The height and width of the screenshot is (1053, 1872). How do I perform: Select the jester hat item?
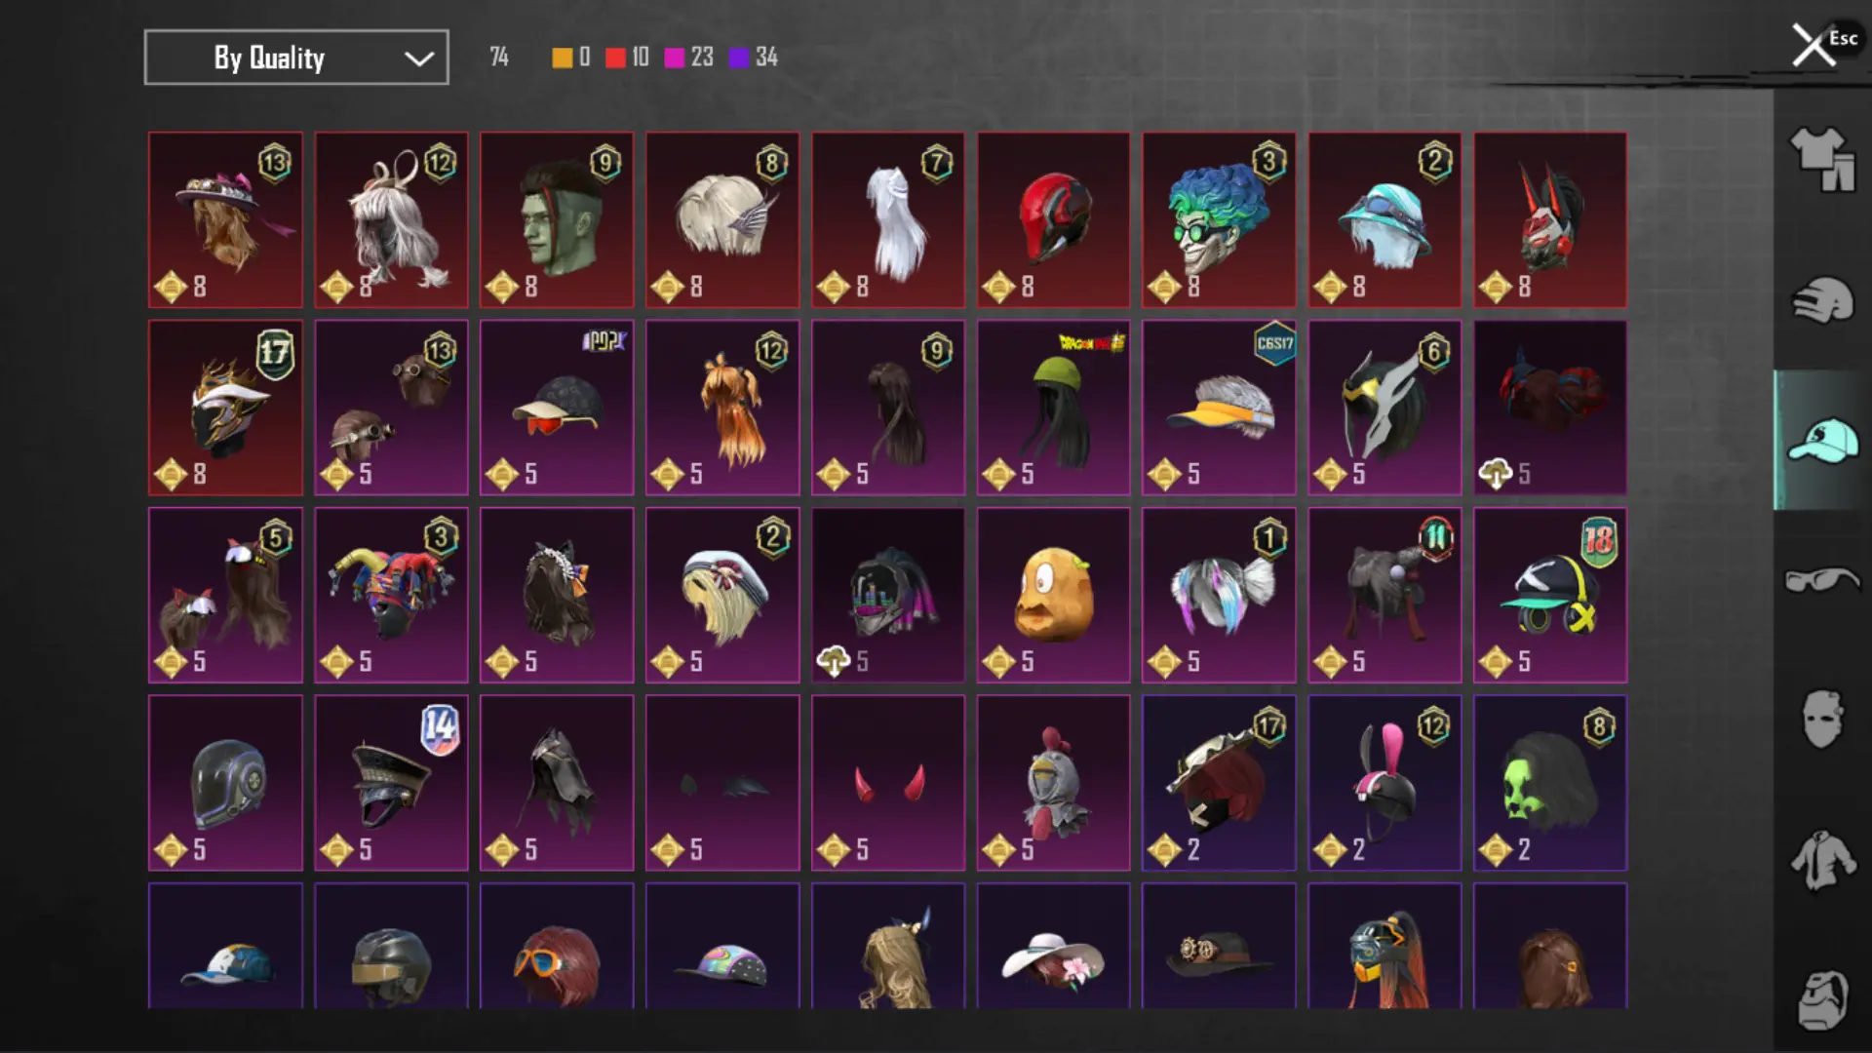click(391, 595)
